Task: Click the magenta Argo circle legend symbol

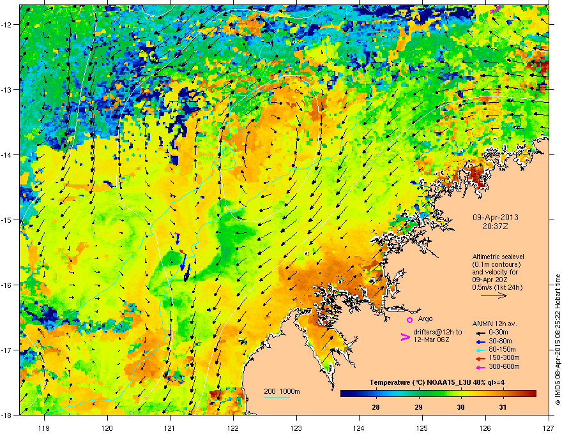Action: click(409, 320)
